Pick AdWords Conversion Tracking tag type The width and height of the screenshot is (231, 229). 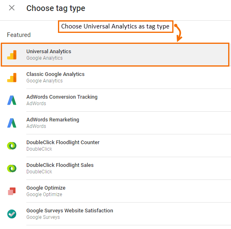point(115,100)
